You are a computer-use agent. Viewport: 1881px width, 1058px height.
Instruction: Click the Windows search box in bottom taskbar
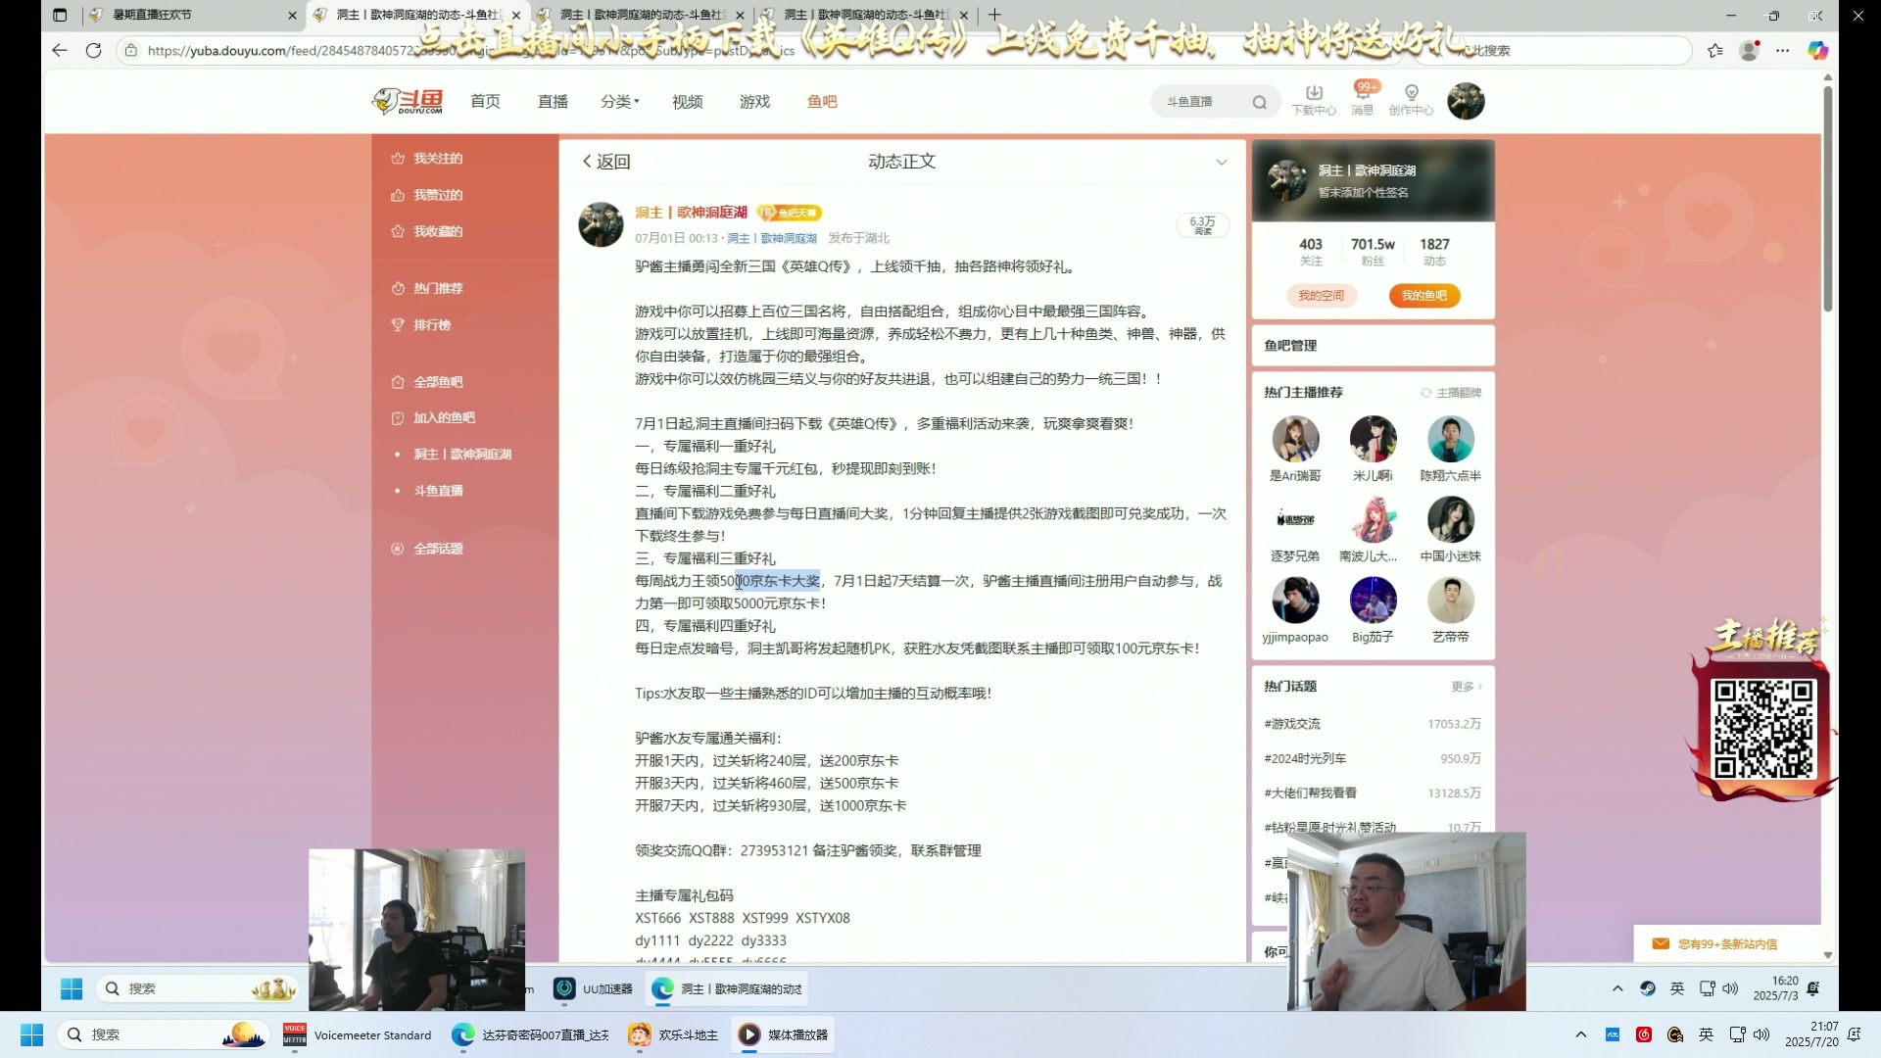pyautogui.click(x=162, y=1034)
